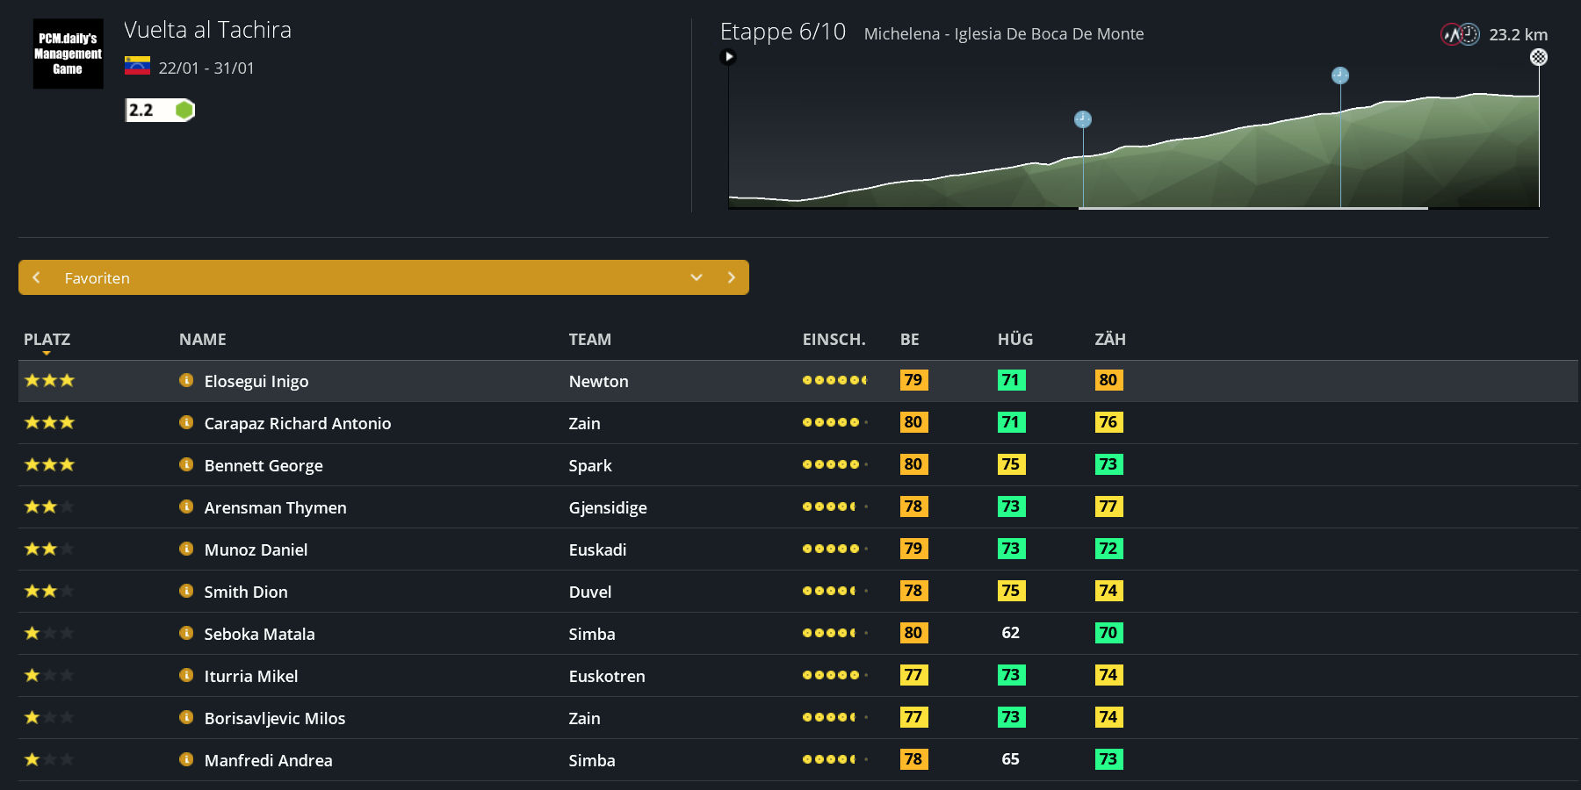The image size is (1581, 790).
Task: Click the Michelena - Iglesia De Boca De Monte route
Action: (x=1004, y=34)
